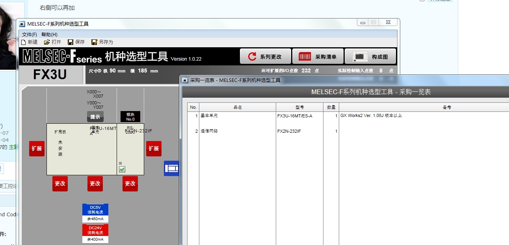Click the 另存为 (Save As) icon
The image size is (509, 245).
pos(94,42)
